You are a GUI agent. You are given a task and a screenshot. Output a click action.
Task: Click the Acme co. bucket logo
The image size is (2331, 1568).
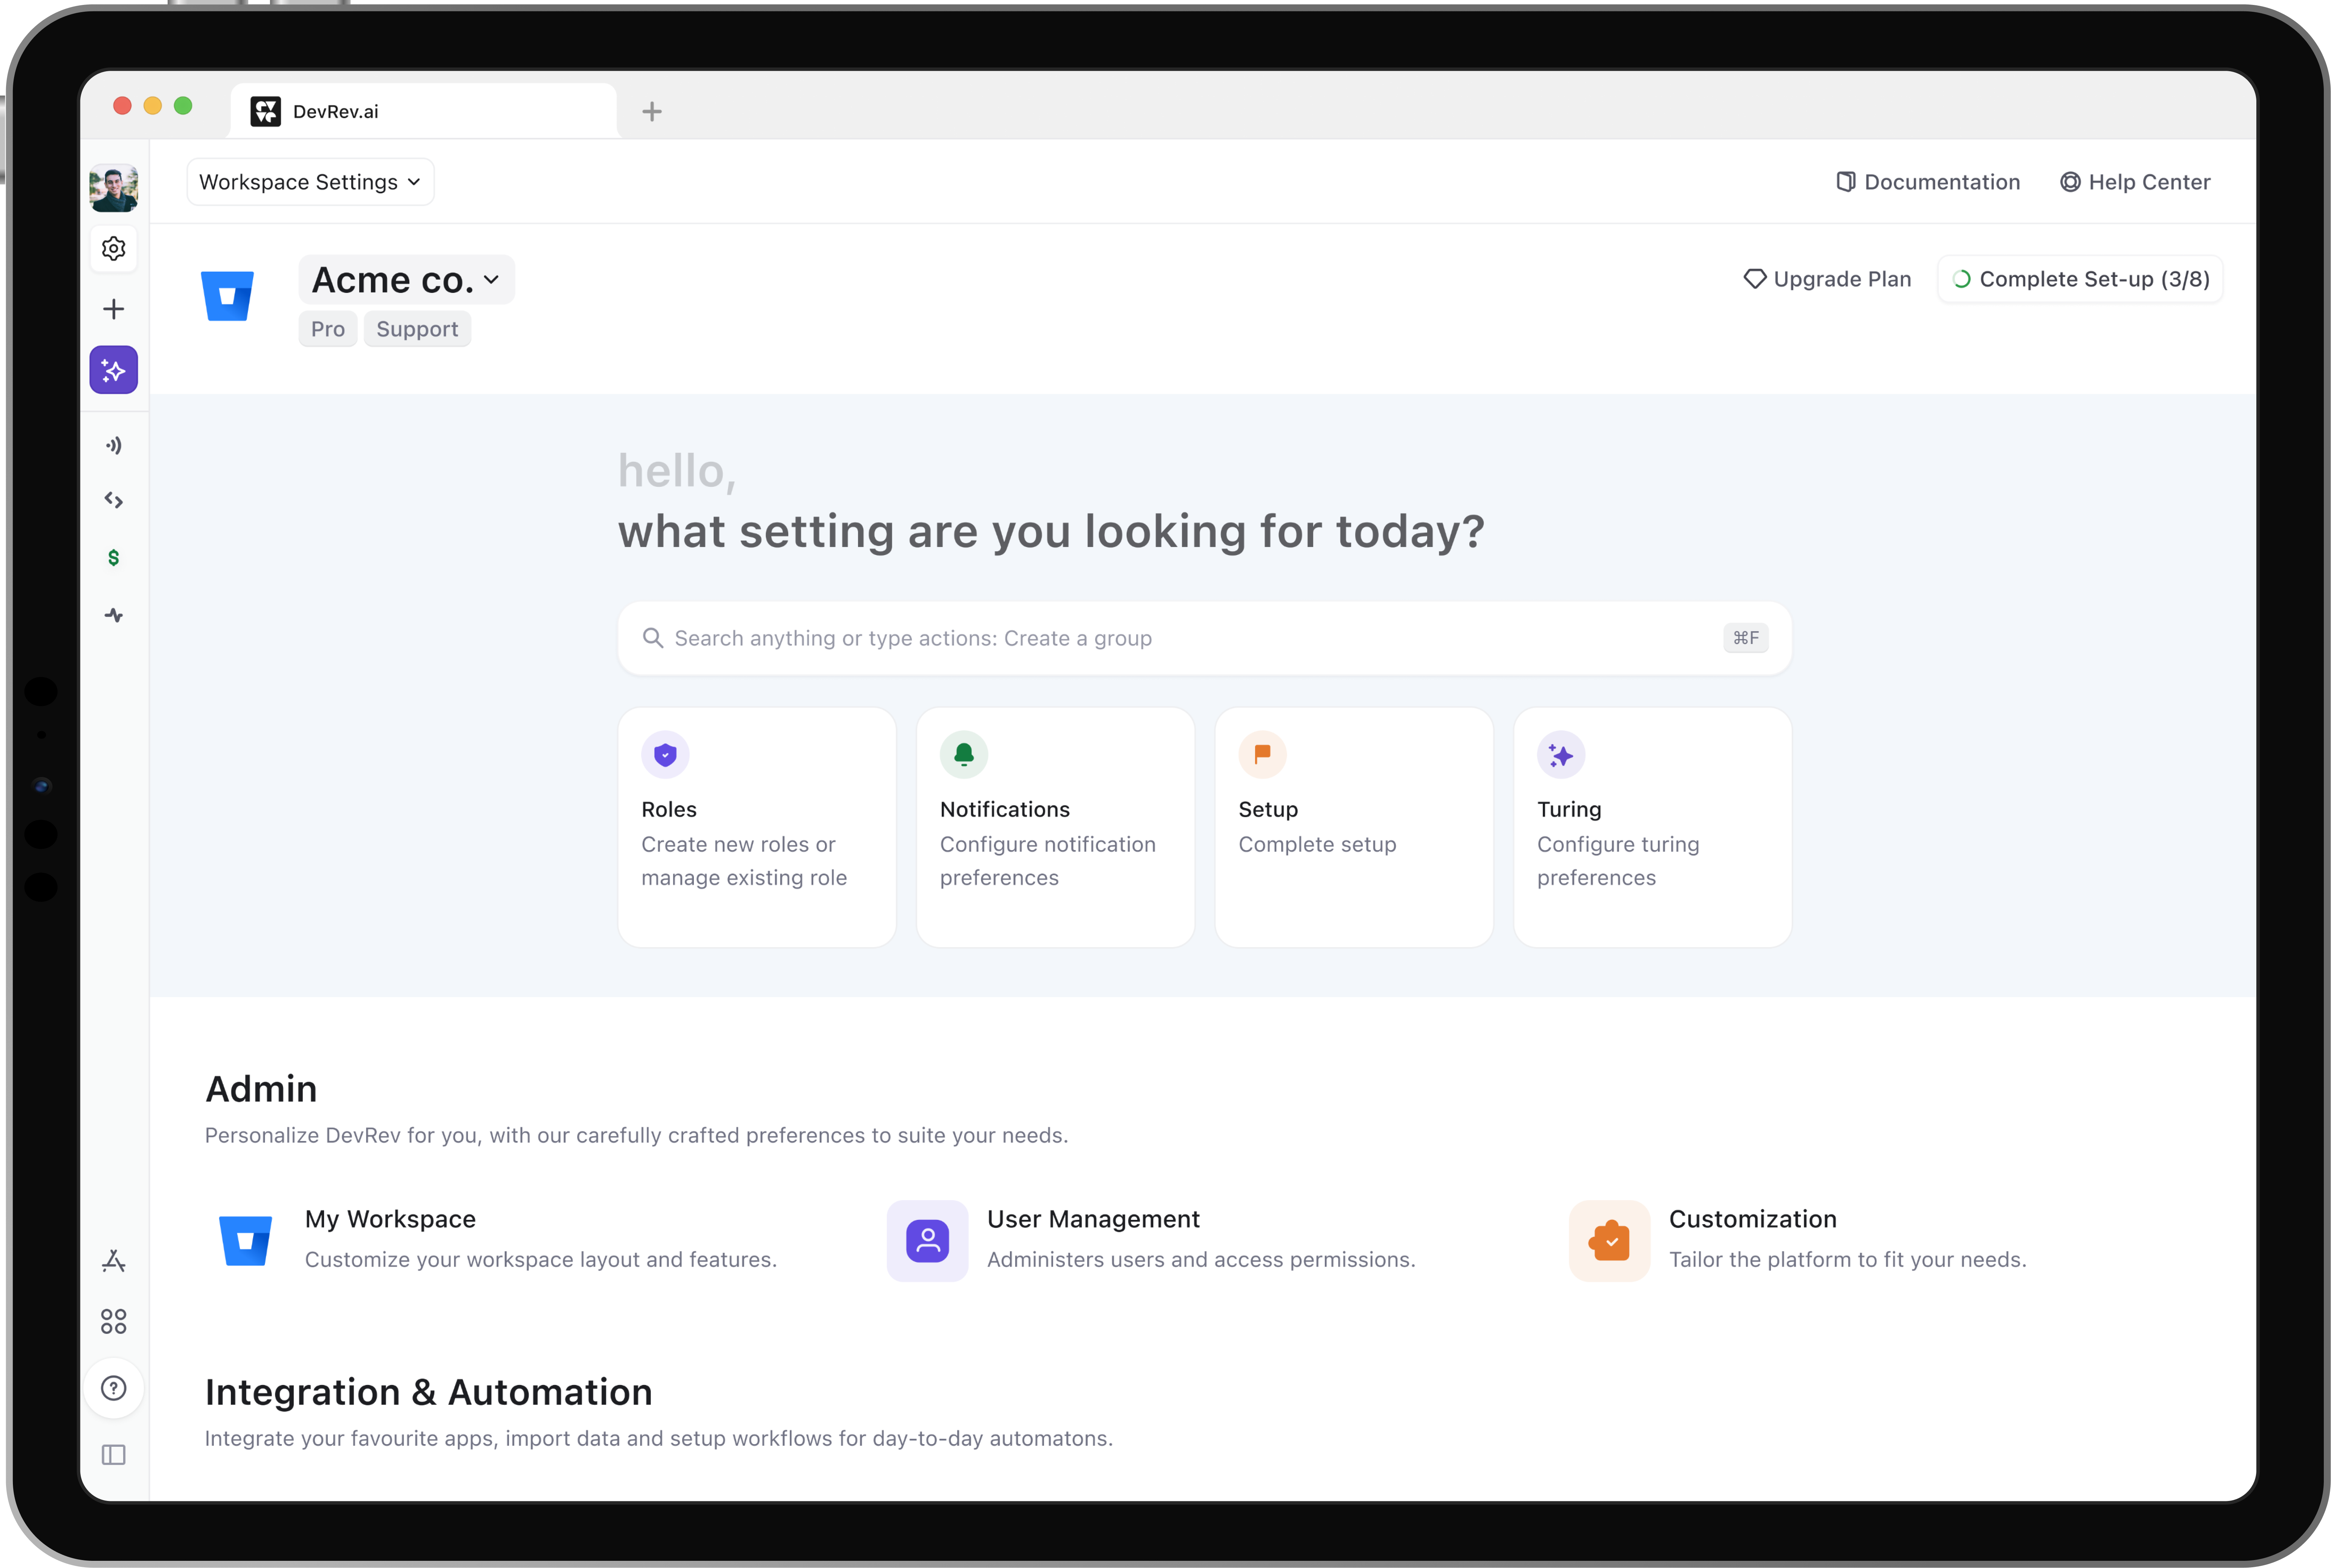point(227,296)
